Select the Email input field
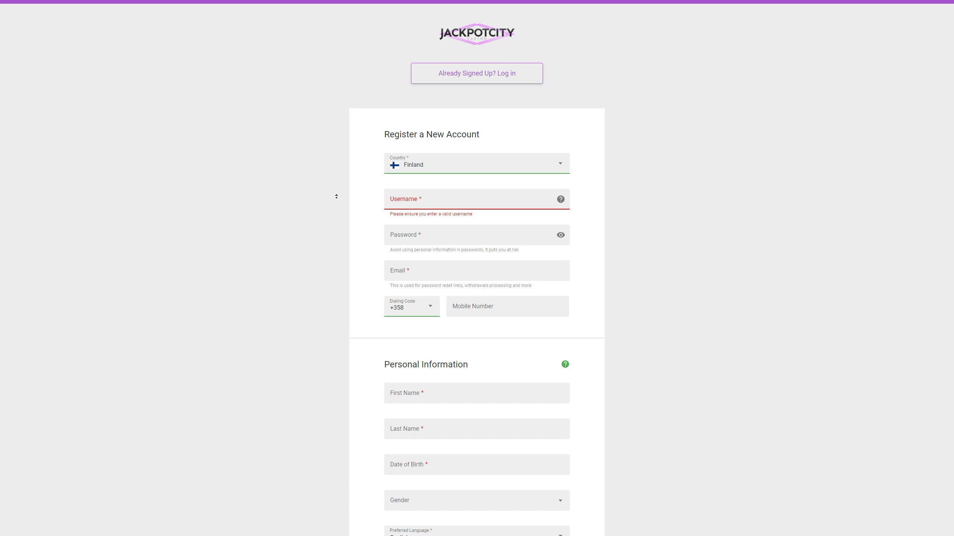This screenshot has width=954, height=536. tap(477, 271)
